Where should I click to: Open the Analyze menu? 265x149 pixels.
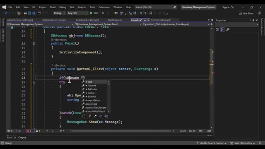82,7
